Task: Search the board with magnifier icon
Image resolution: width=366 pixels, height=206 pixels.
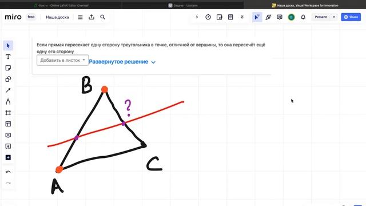Action: tap(102, 17)
